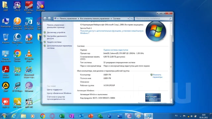This screenshot has width=212, height=119.
Task: Open Центр обновления Windows link
Action: coord(59,93)
